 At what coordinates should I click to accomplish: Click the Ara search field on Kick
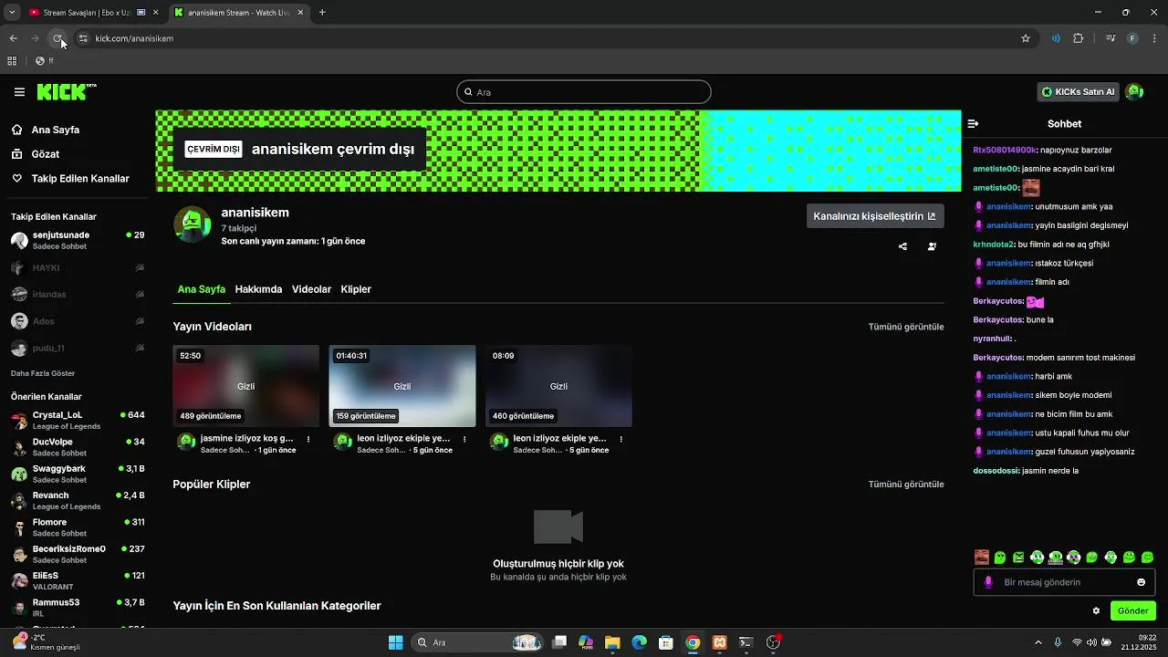point(584,92)
